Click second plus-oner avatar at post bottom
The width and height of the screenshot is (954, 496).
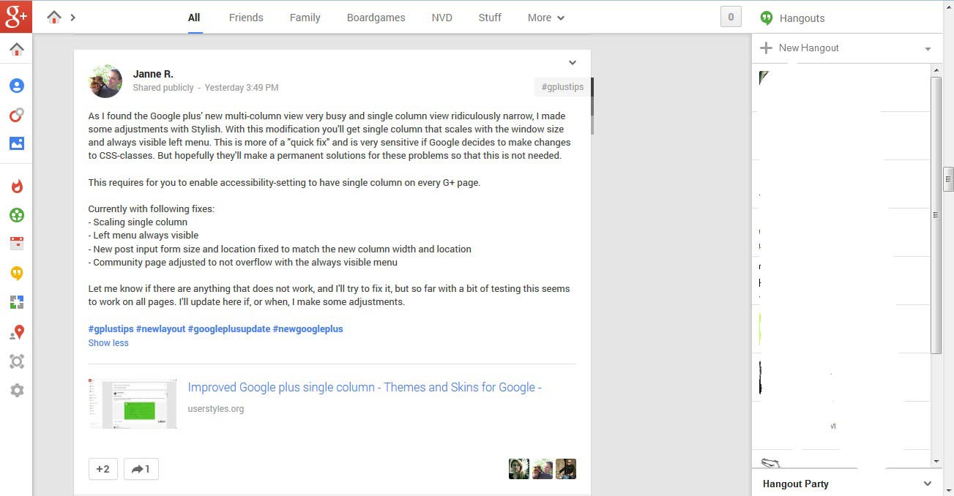click(543, 469)
